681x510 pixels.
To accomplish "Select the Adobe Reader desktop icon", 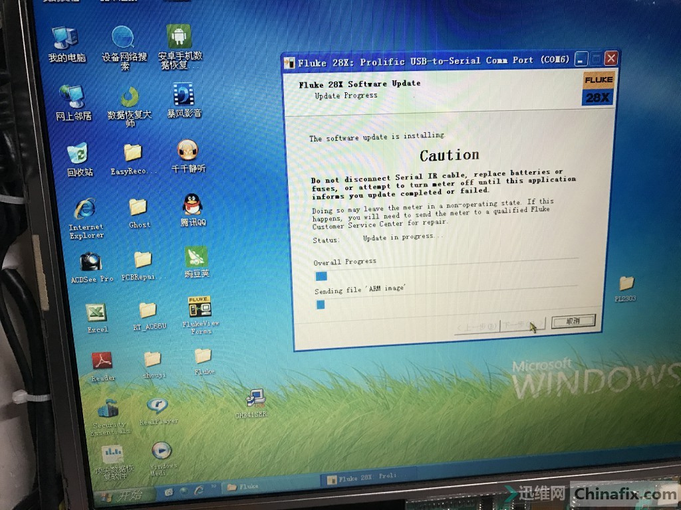I will 102,367.
